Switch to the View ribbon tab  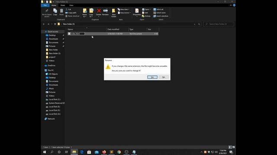pos(71,5)
